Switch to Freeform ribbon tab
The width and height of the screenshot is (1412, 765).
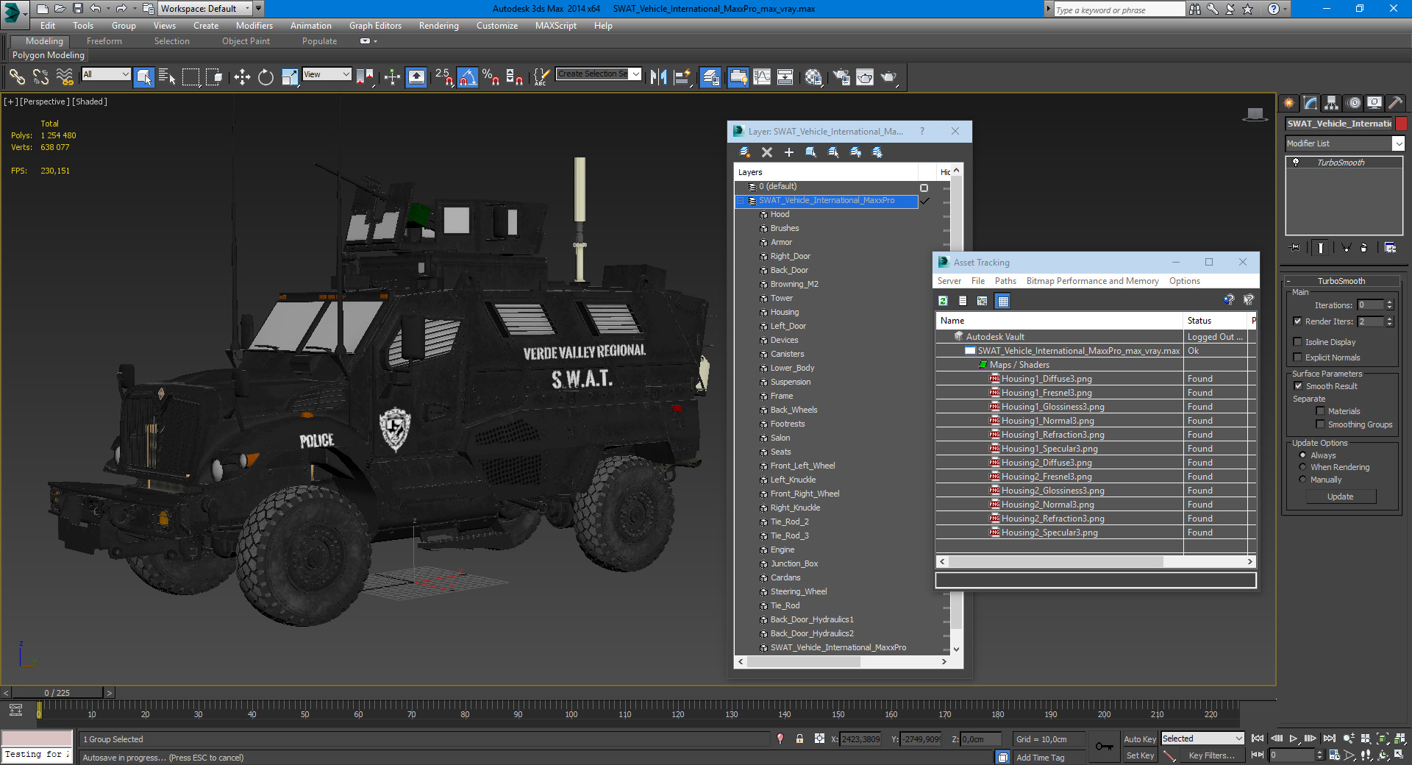point(104,41)
